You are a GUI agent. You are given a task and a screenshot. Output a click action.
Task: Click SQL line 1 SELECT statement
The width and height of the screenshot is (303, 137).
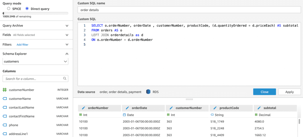click(195, 25)
